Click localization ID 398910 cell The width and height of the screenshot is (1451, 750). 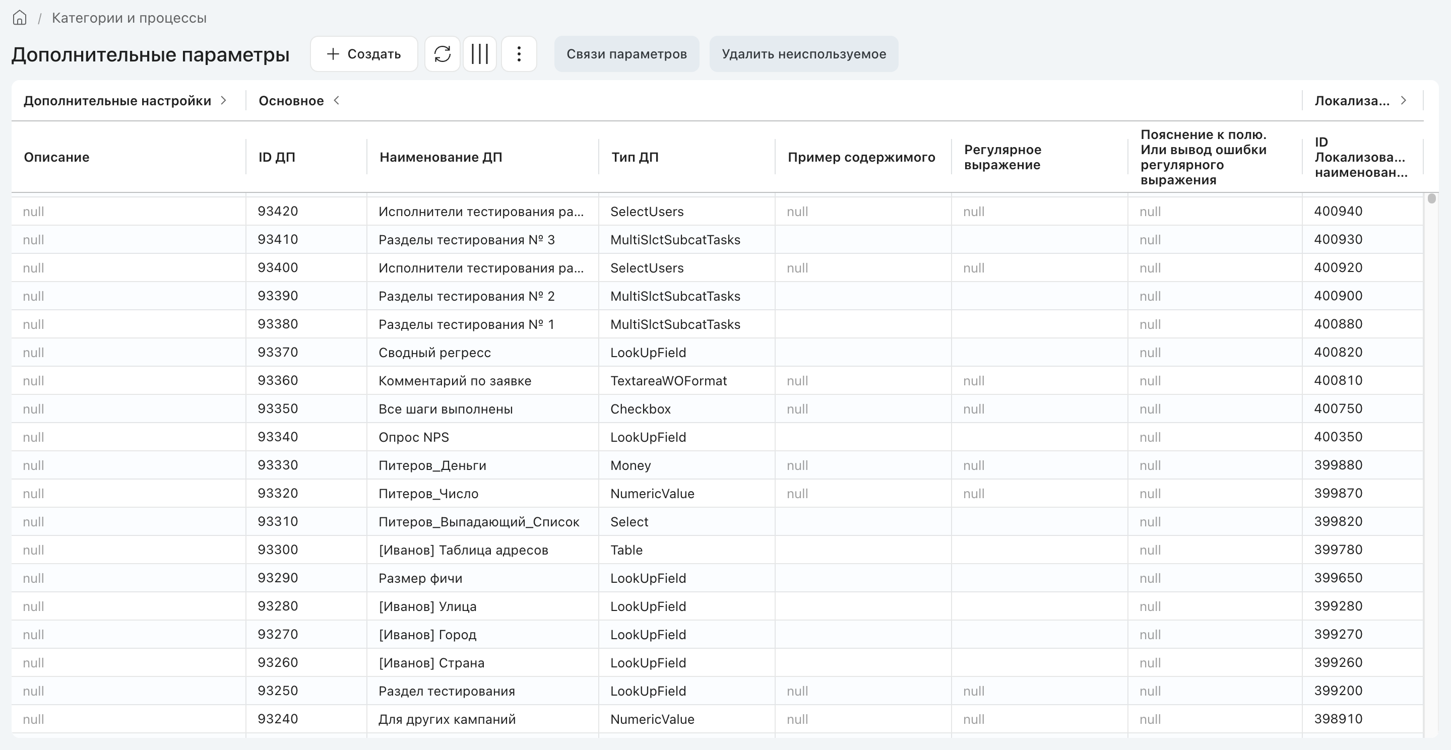point(1363,719)
